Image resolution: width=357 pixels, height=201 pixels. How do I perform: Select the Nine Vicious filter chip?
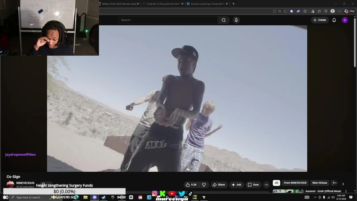tap(320, 183)
